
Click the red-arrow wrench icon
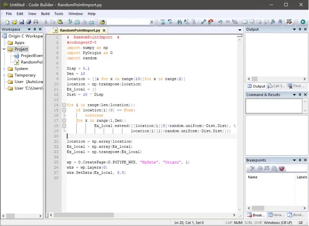coord(210,22)
